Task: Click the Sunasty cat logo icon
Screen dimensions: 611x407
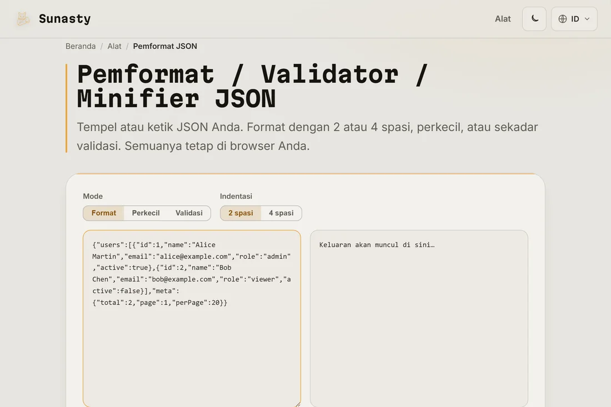Action: point(23,19)
